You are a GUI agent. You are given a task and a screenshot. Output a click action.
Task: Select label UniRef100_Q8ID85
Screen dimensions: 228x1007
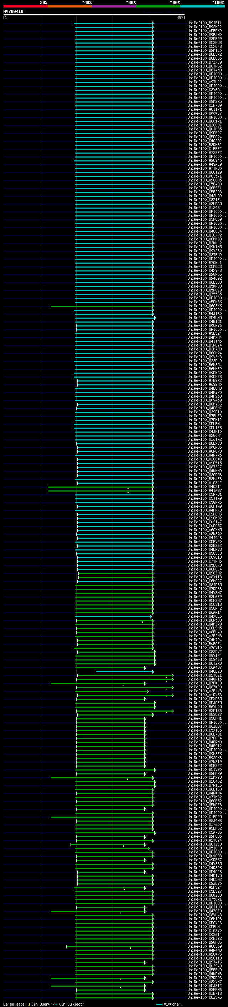[204, 585]
